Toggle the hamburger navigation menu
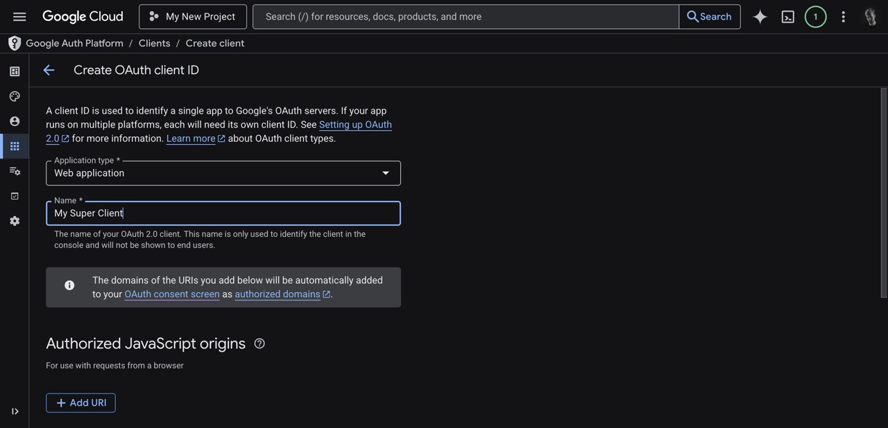888x428 pixels. pos(17,15)
